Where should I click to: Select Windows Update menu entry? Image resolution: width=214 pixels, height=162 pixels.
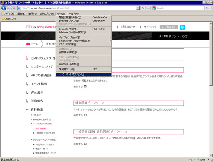click(84, 64)
